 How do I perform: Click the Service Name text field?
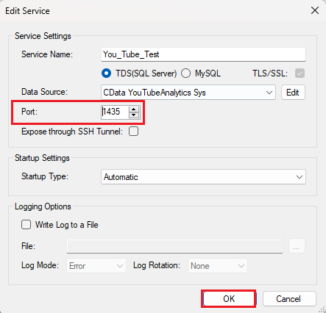click(x=203, y=54)
